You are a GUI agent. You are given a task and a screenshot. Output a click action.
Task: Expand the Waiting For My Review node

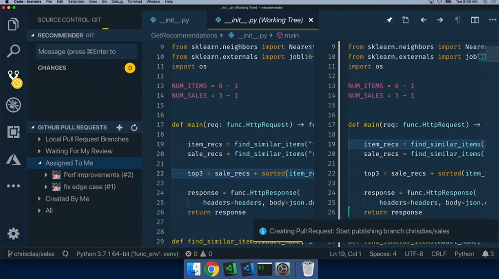click(78, 151)
